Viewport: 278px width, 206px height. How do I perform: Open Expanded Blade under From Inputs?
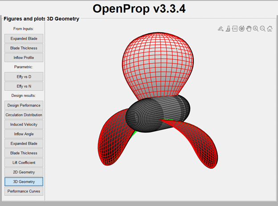coord(24,38)
